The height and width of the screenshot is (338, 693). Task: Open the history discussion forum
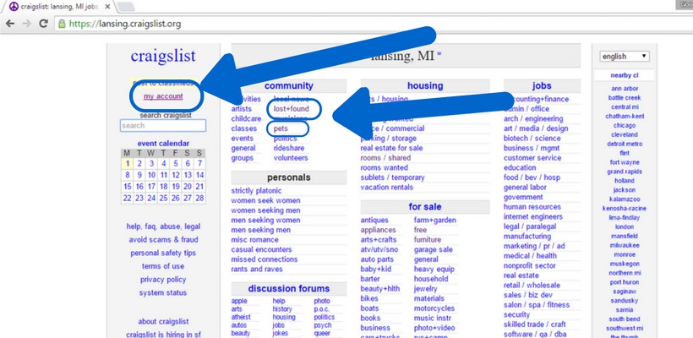(282, 308)
